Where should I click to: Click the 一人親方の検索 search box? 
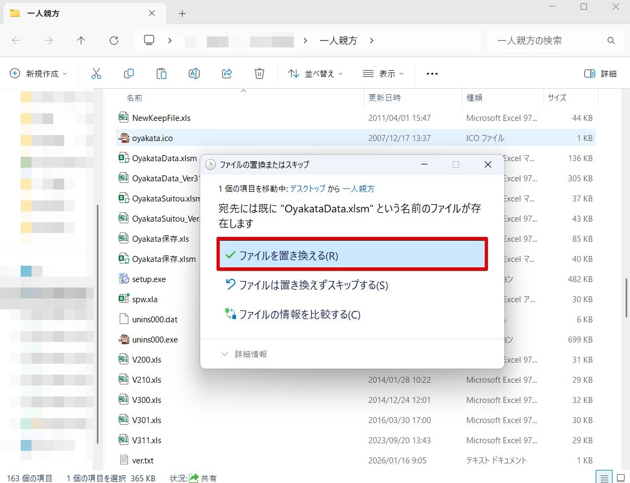click(x=549, y=40)
